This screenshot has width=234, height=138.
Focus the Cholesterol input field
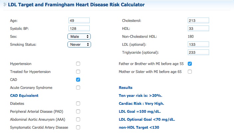198,21
